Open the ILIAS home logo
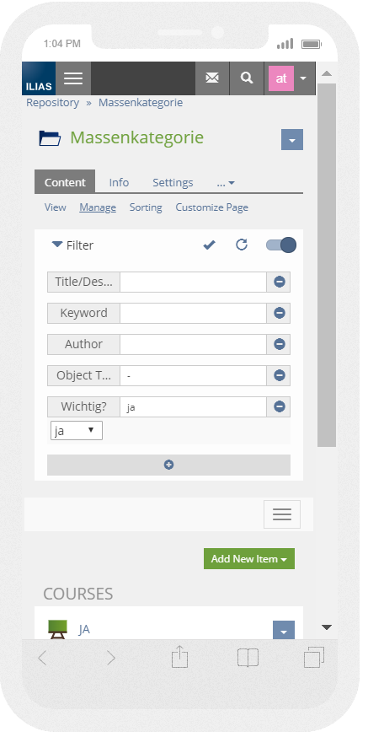The image size is (368, 737). [39, 78]
